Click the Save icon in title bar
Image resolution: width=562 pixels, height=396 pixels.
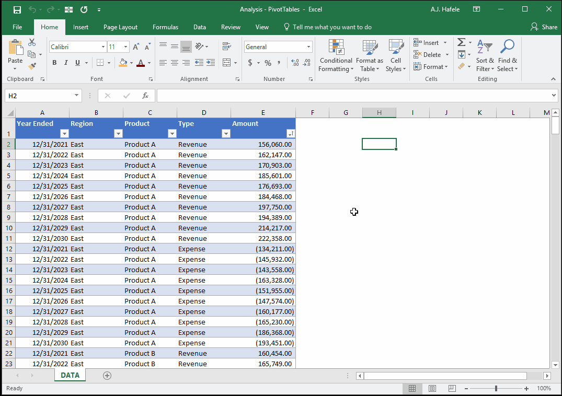click(x=17, y=10)
